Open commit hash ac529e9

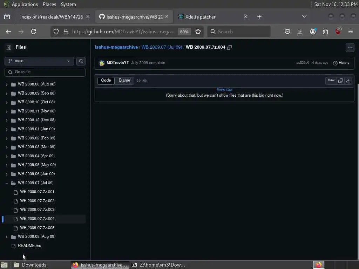pos(303,63)
